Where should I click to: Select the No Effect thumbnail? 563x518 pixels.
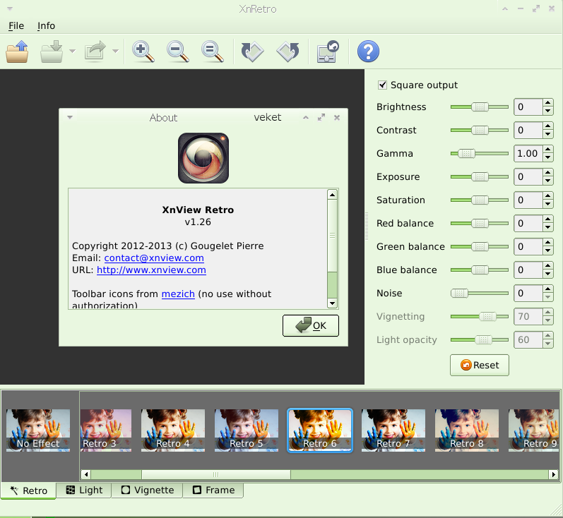pos(38,430)
